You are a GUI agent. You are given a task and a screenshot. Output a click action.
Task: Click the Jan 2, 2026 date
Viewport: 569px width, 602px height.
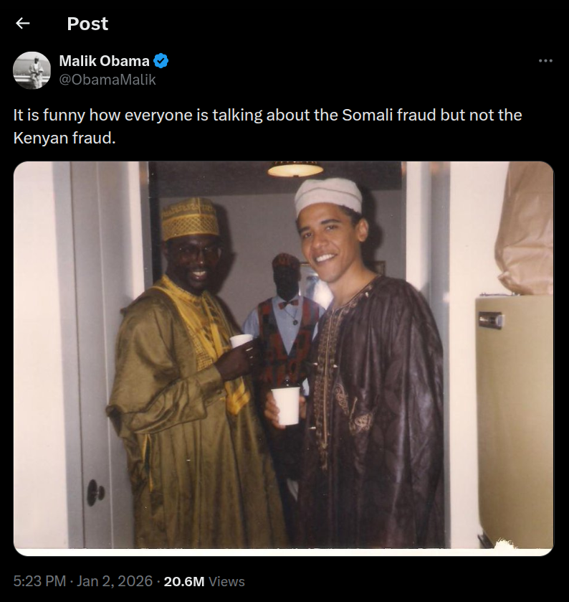116,581
